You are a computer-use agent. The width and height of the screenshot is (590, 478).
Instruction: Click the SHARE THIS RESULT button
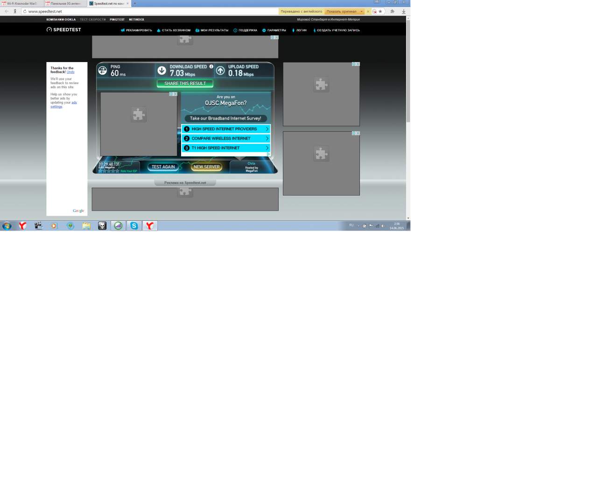coord(185,84)
